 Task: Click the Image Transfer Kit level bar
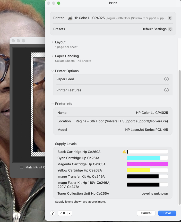click(147, 176)
